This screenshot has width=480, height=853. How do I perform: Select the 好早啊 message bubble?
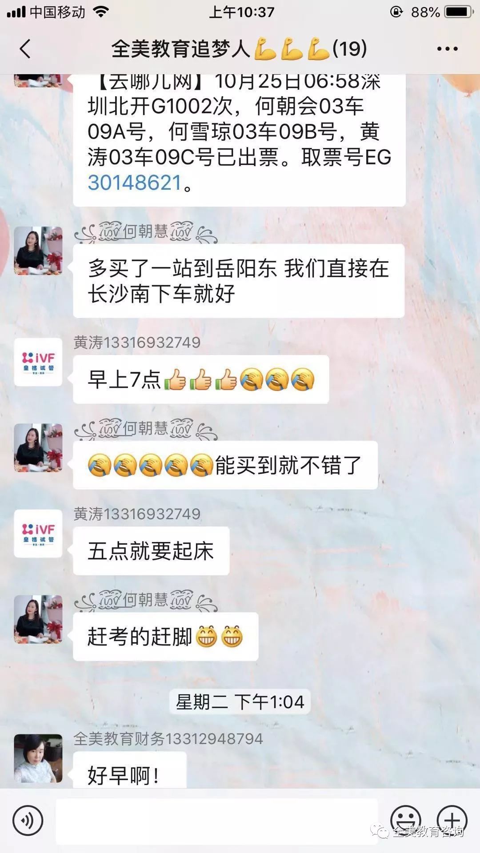(130, 770)
